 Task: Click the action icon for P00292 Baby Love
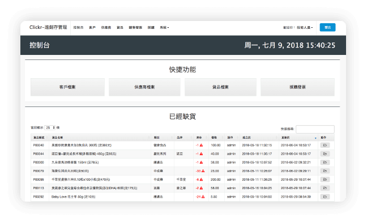point(325,197)
